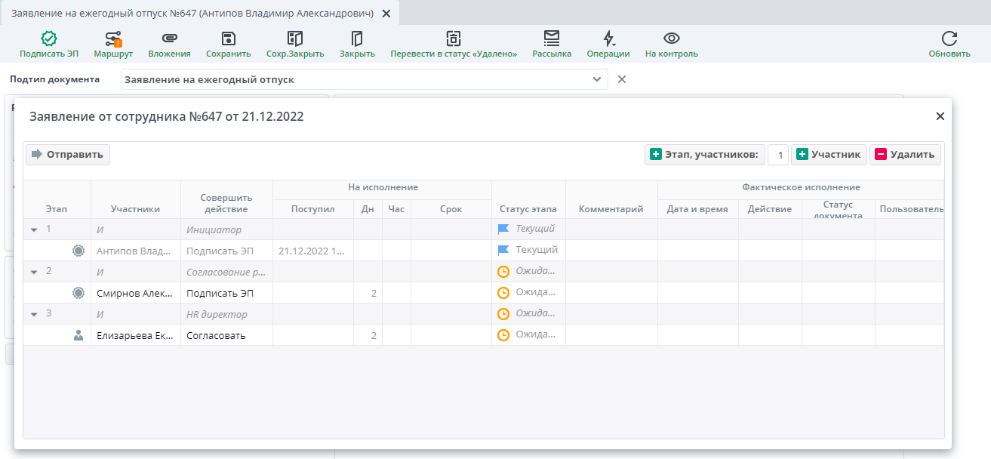Collapse stage 1 Инициатор row
Screen dimensions: 991x459
click(34, 229)
